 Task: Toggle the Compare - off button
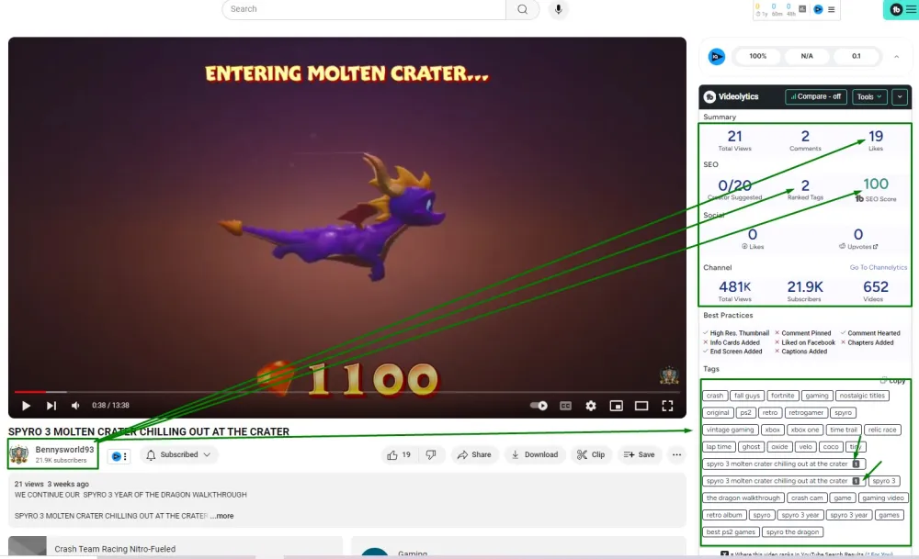[816, 96]
